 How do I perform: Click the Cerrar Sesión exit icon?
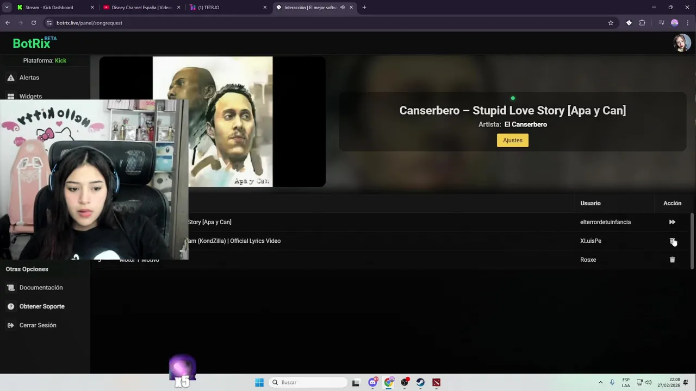click(x=10, y=325)
